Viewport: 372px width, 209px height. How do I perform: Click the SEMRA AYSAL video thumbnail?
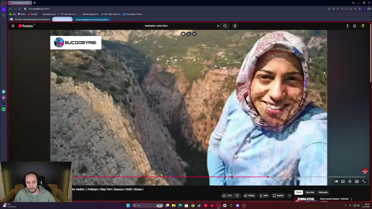(x=306, y=199)
